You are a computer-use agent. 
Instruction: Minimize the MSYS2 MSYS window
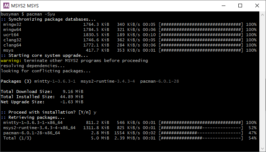point(224,6)
